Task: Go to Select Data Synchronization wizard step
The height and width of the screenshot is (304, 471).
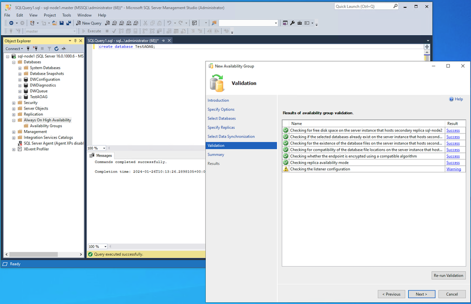Action: click(x=231, y=136)
